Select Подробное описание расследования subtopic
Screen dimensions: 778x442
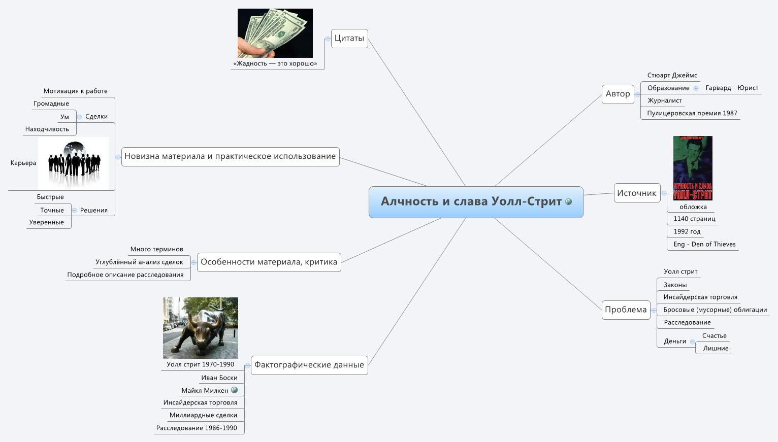tap(125, 275)
